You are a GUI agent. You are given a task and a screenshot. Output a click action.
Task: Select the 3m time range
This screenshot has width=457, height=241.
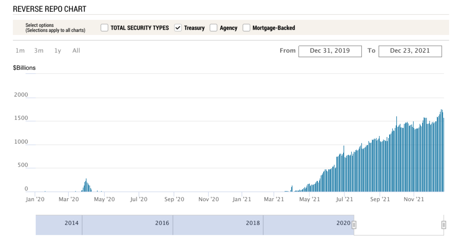39,51
